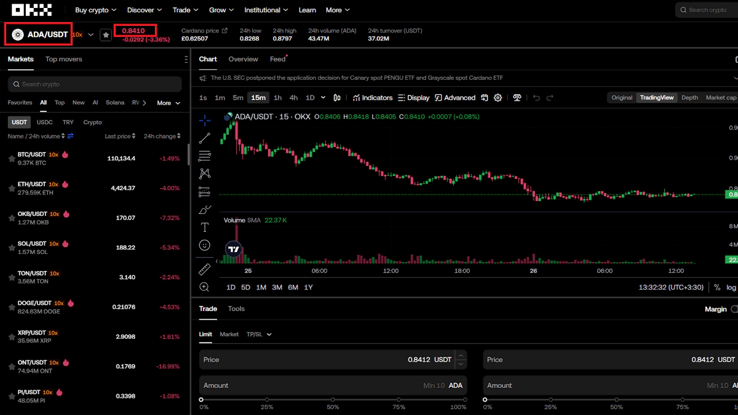Expand More market categories dropdown
The image size is (738, 415).
169,103
